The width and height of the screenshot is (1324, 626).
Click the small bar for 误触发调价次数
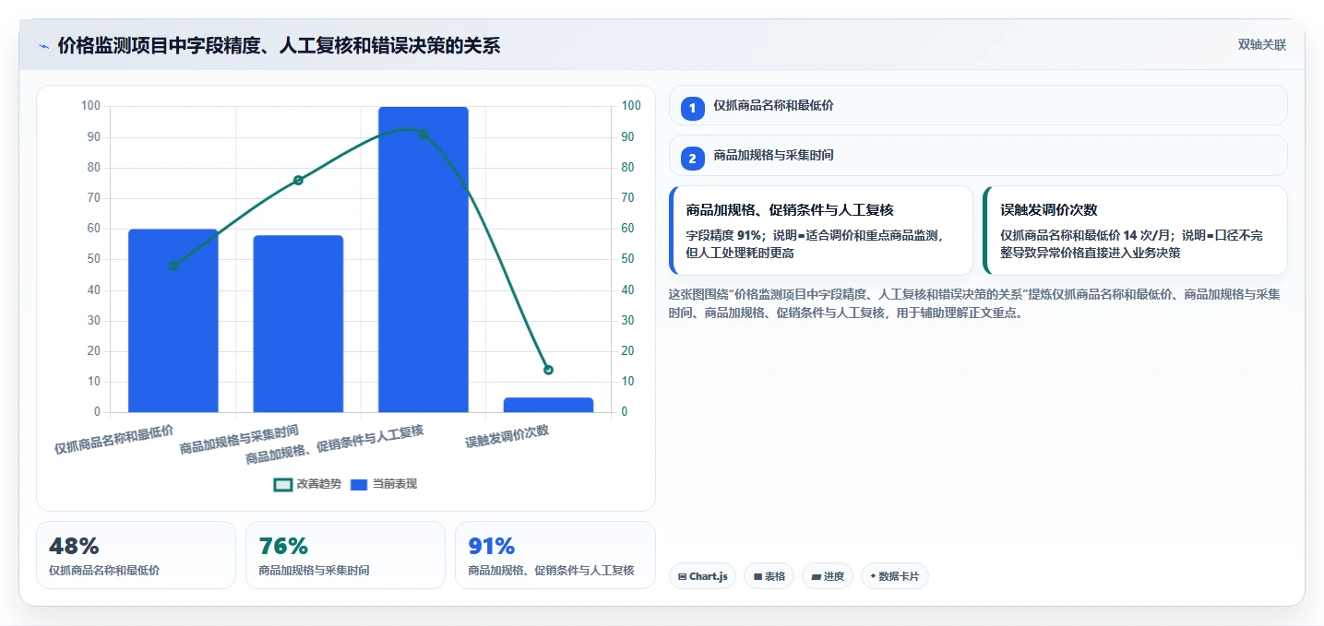click(548, 405)
